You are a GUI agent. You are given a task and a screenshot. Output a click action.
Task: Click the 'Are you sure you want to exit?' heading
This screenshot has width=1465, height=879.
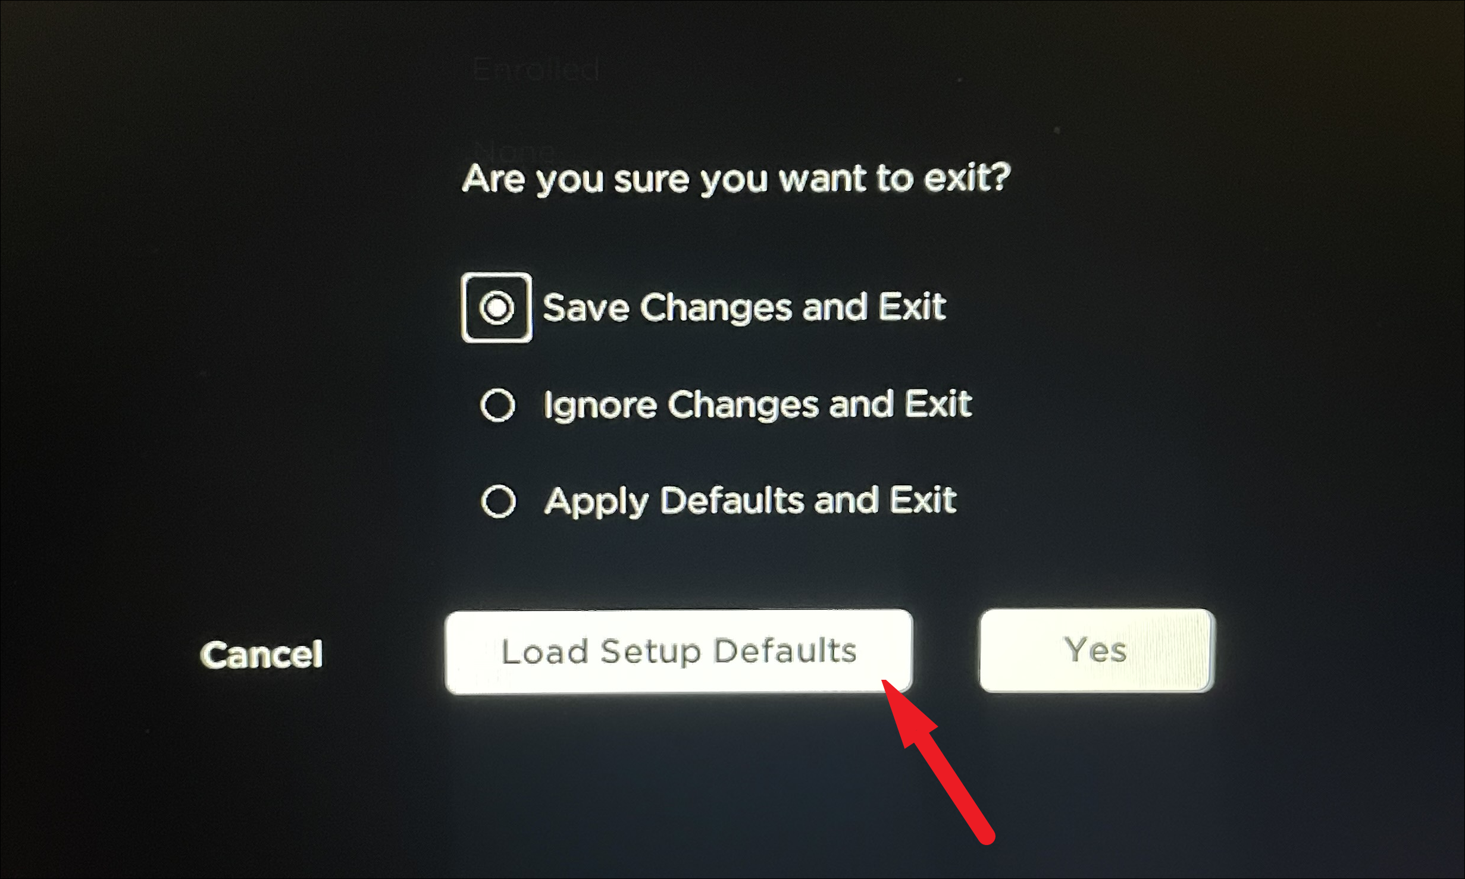point(737,178)
